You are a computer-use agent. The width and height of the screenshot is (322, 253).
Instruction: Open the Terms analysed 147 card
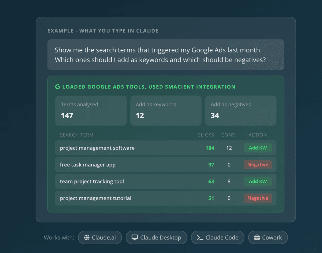(x=91, y=110)
